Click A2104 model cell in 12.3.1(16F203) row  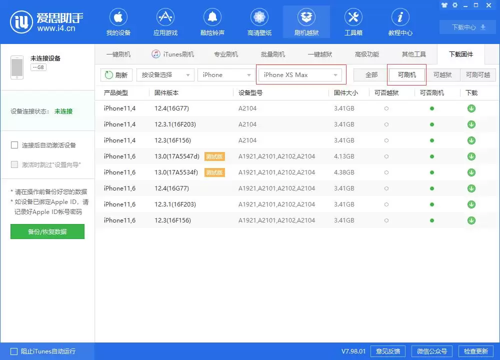tap(247, 124)
